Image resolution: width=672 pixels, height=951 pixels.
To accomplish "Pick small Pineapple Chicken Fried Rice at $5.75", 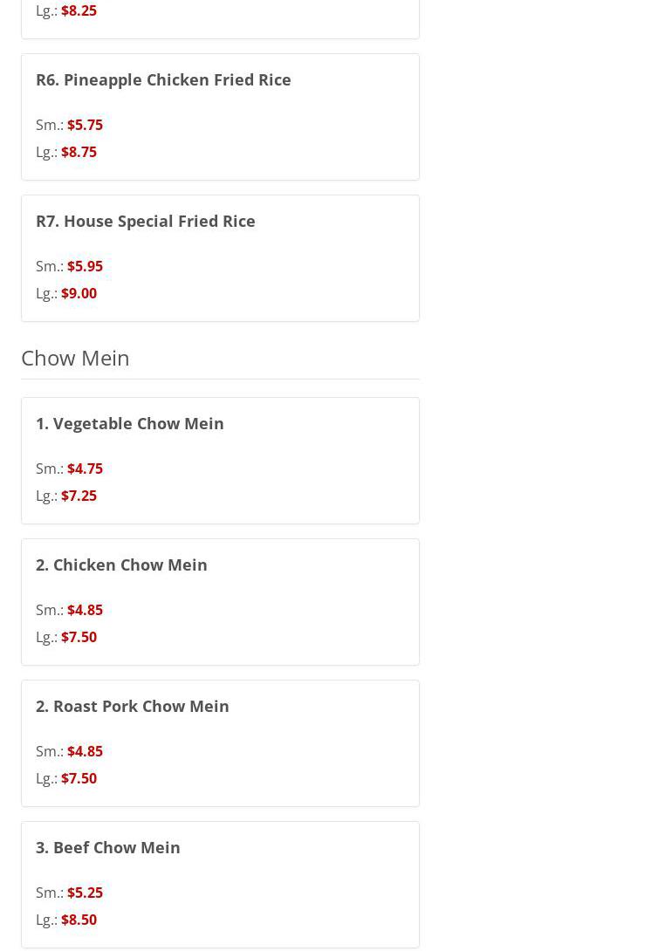I will coord(85,125).
